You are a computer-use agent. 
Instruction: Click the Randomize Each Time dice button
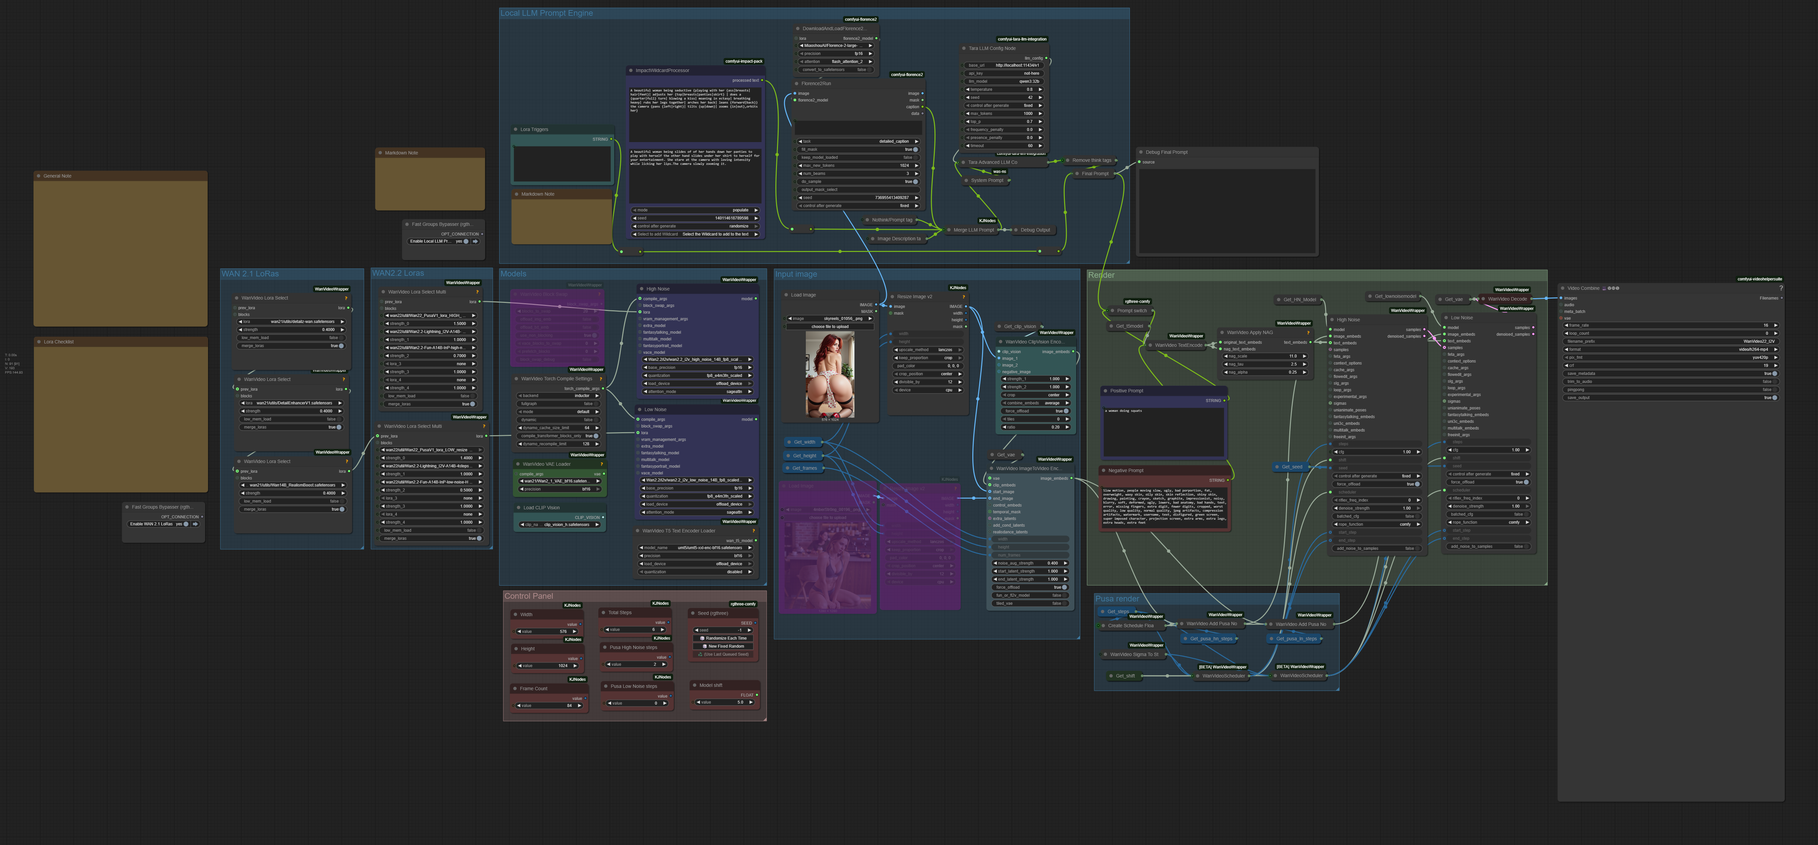tap(723, 638)
